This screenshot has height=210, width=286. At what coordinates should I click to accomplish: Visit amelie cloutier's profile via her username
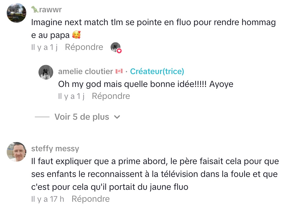pyautogui.click(x=86, y=71)
